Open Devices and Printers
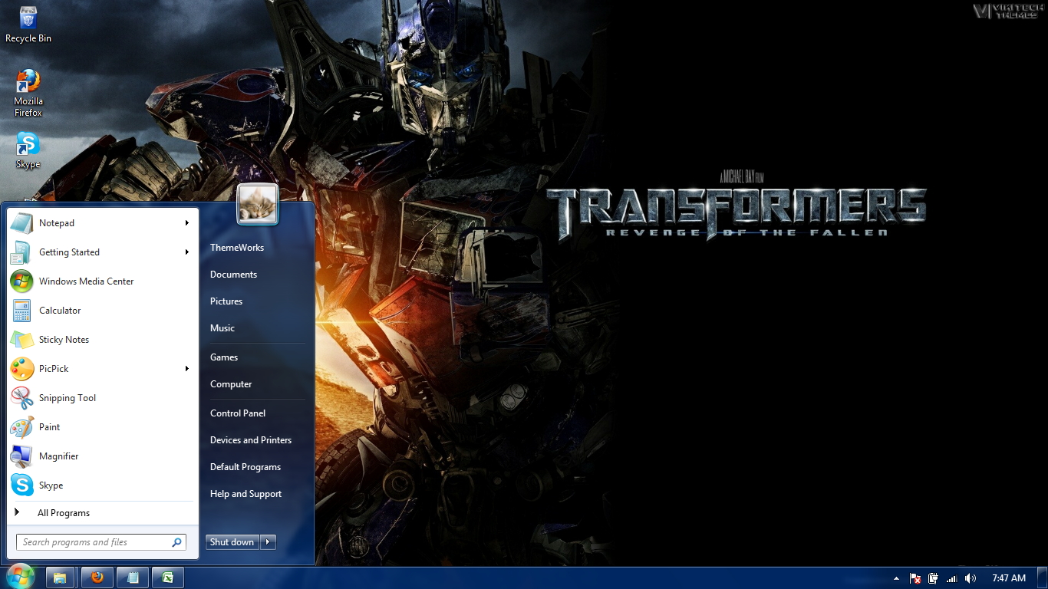1048x589 pixels. coord(251,439)
